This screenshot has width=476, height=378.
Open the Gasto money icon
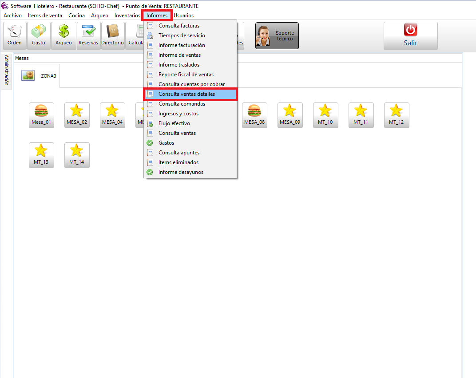pyautogui.click(x=39, y=35)
